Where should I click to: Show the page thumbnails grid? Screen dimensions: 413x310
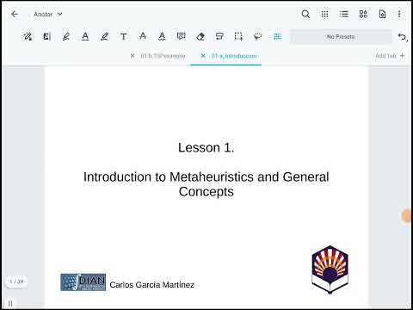pyautogui.click(x=324, y=14)
